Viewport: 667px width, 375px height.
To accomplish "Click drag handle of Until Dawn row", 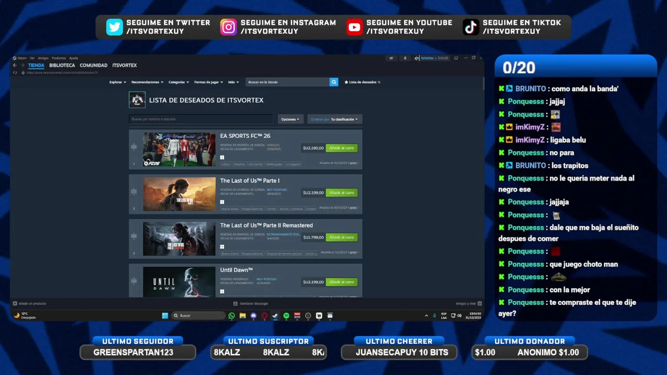I will pos(134,280).
